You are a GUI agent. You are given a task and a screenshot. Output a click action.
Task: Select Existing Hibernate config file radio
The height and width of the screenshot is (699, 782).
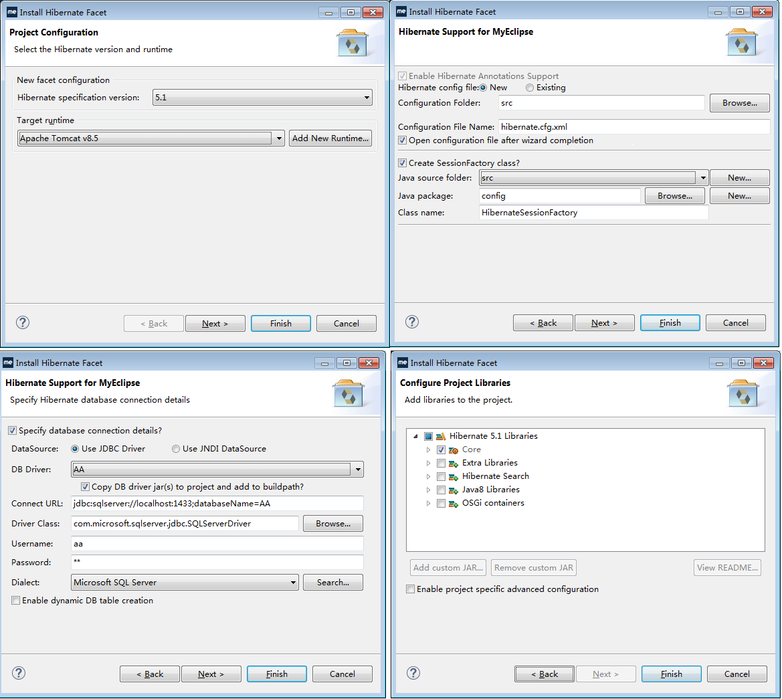point(530,88)
